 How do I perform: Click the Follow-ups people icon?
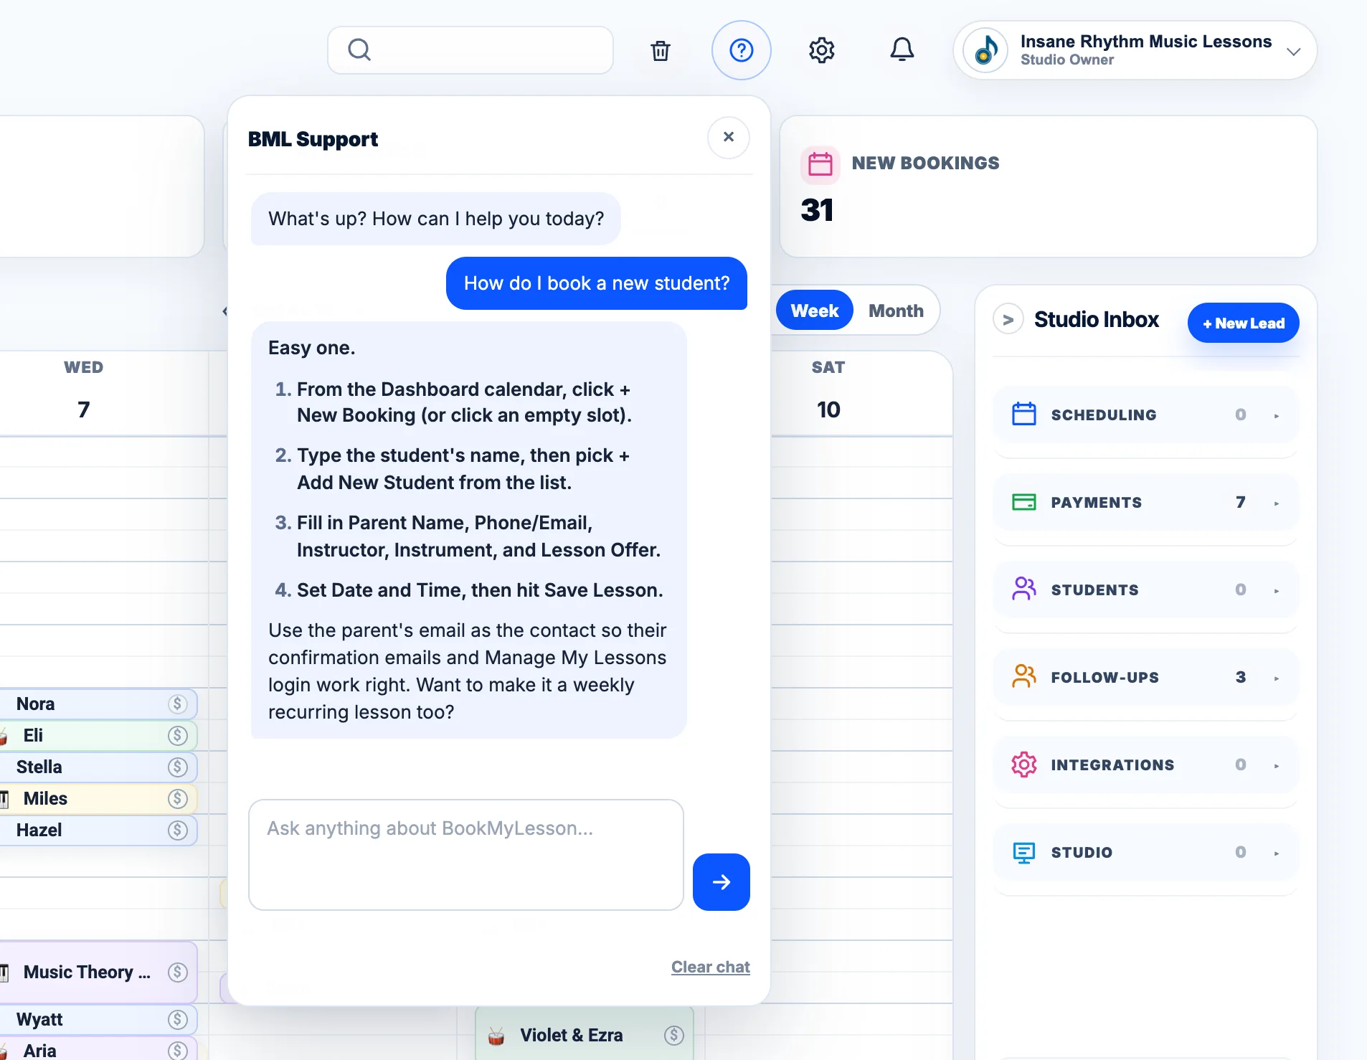tap(1023, 677)
